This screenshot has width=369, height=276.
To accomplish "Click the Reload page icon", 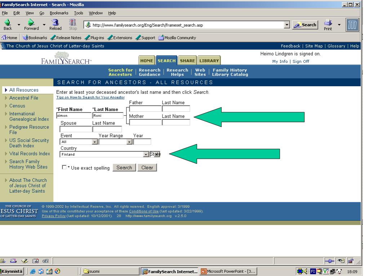I will point(55,23).
